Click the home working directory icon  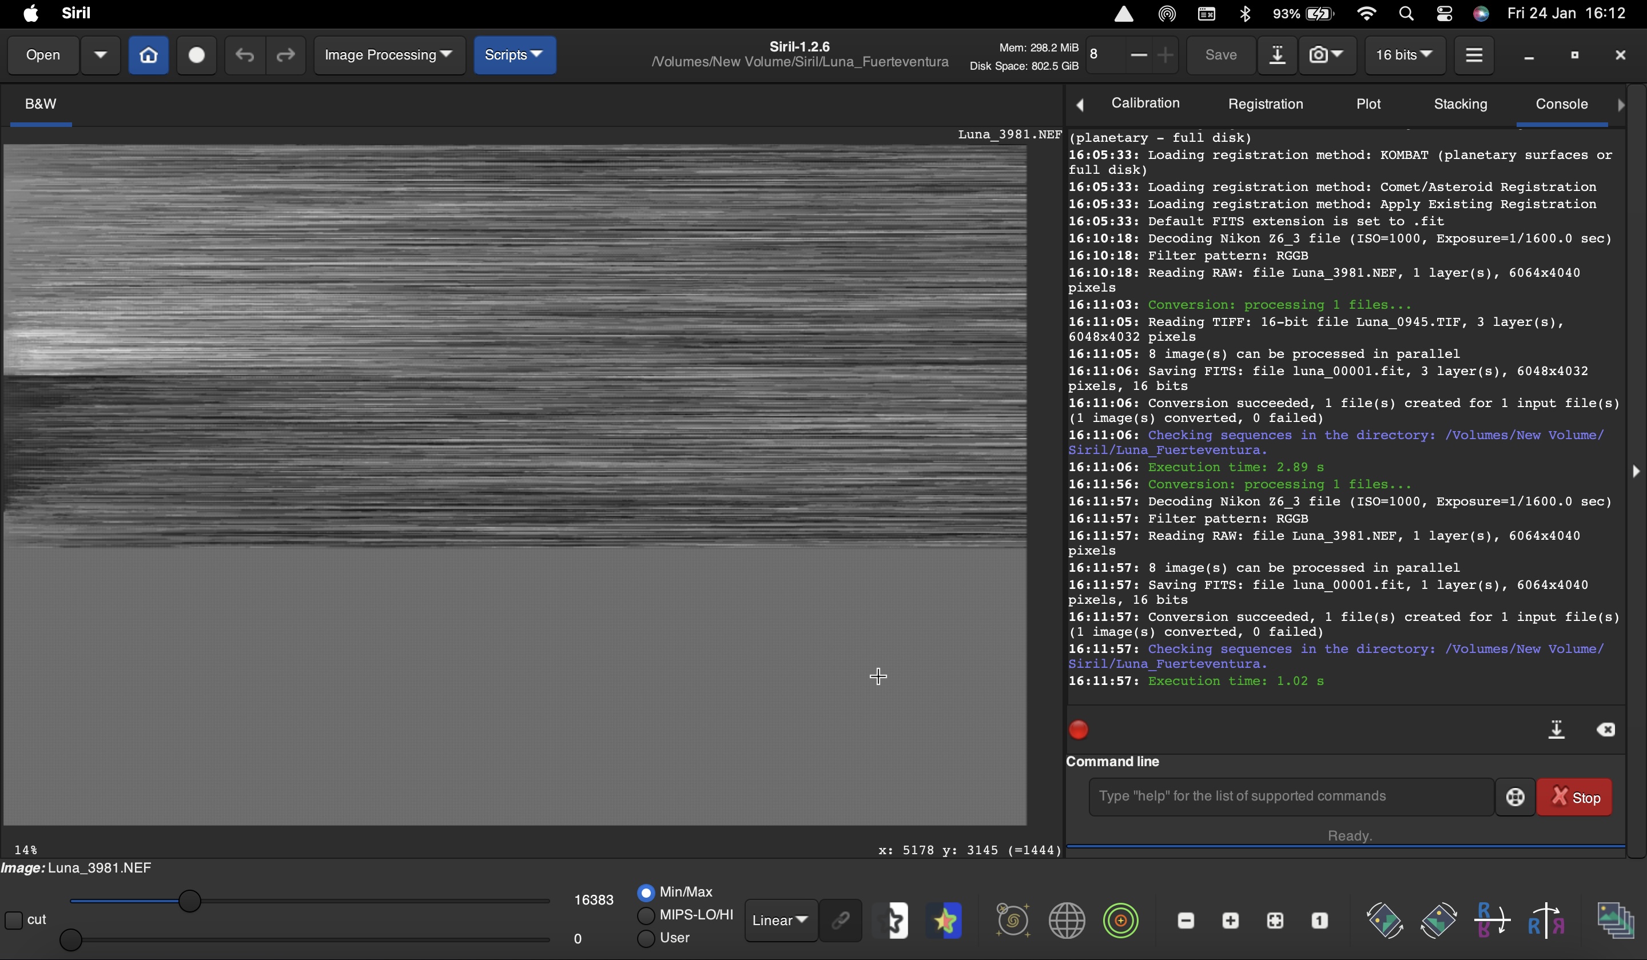[x=148, y=55]
